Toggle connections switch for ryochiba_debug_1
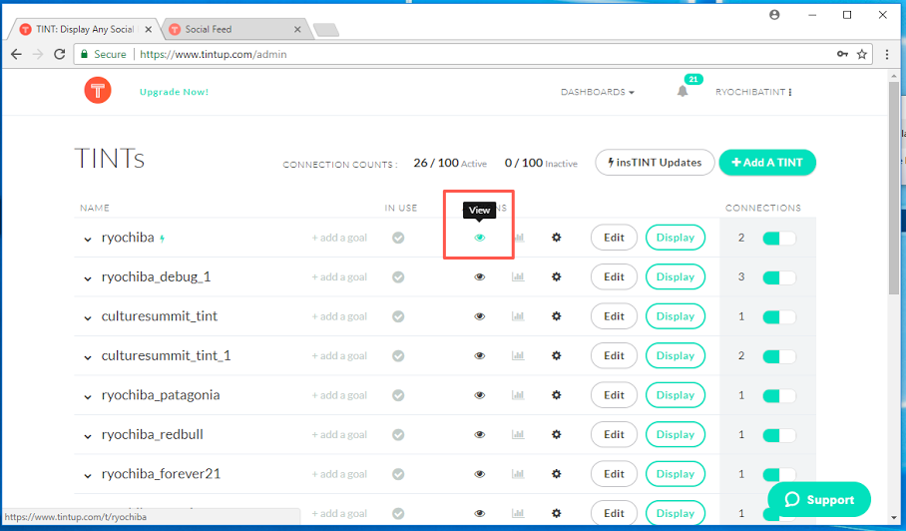 [779, 277]
